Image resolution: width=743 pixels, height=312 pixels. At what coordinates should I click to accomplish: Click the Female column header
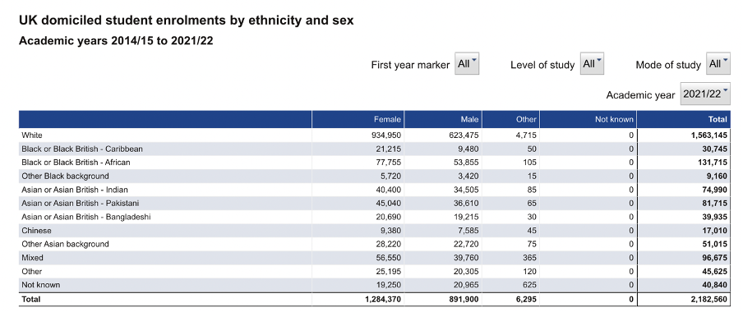pyautogui.click(x=358, y=119)
